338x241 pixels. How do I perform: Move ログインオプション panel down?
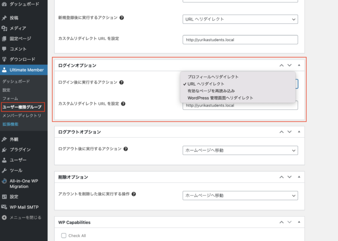coord(290,65)
